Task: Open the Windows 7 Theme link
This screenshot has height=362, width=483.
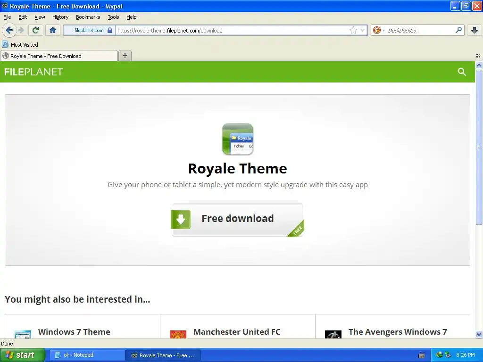Action: click(x=74, y=332)
